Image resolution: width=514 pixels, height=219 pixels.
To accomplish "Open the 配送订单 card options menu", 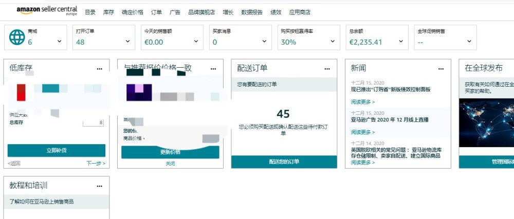I will click(327, 69).
